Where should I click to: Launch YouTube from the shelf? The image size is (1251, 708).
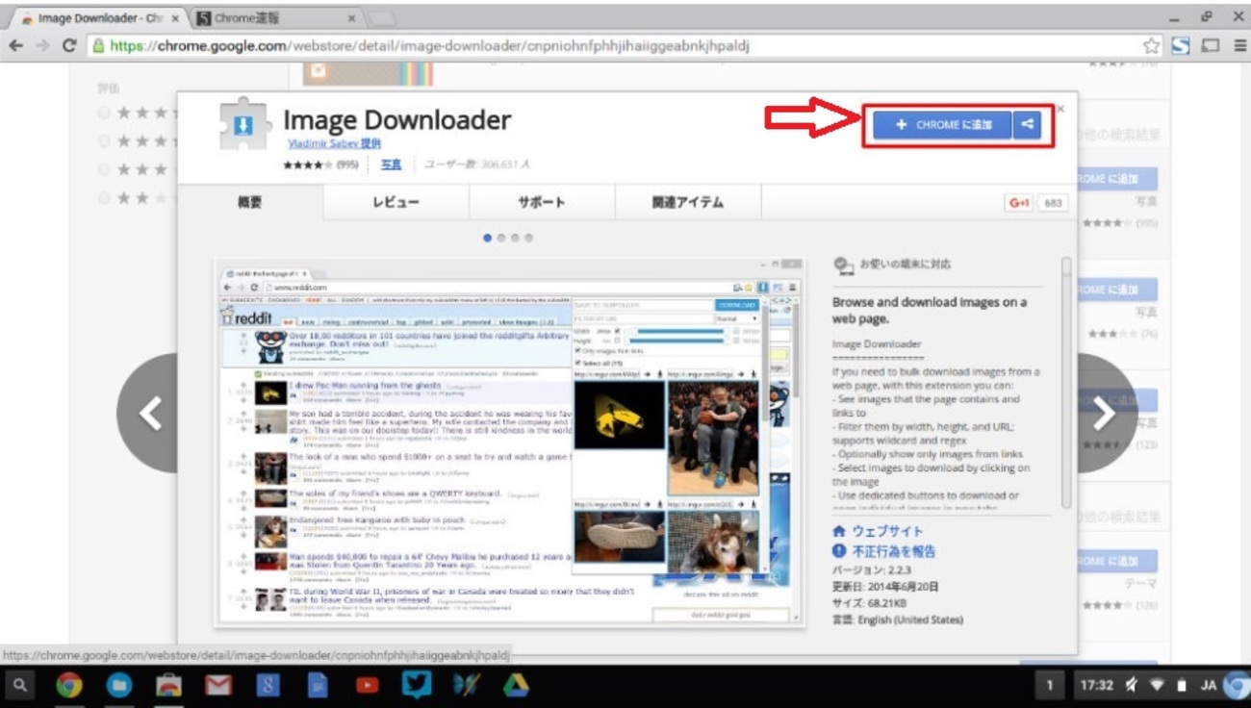(367, 685)
